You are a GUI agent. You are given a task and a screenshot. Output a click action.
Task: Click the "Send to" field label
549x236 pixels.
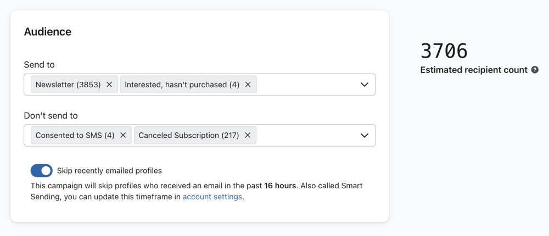tap(39, 65)
